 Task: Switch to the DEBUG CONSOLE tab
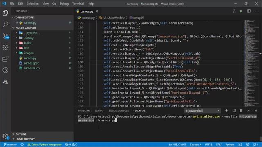[119, 111]
